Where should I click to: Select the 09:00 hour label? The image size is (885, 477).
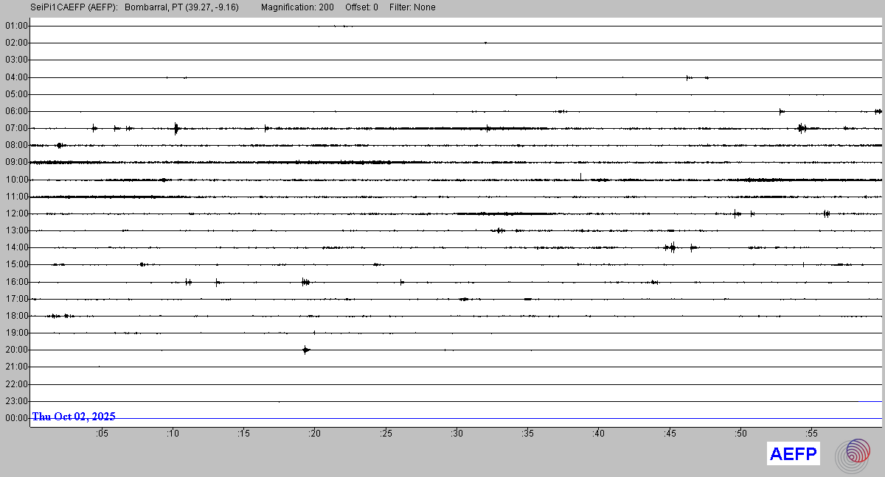16,162
